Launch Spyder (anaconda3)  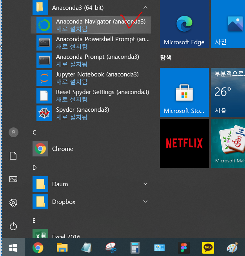click(x=91, y=113)
